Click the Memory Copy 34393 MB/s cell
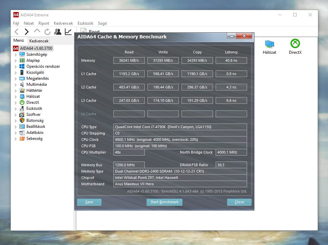The height and width of the screenshot is (245, 328). pyautogui.click(x=197, y=60)
